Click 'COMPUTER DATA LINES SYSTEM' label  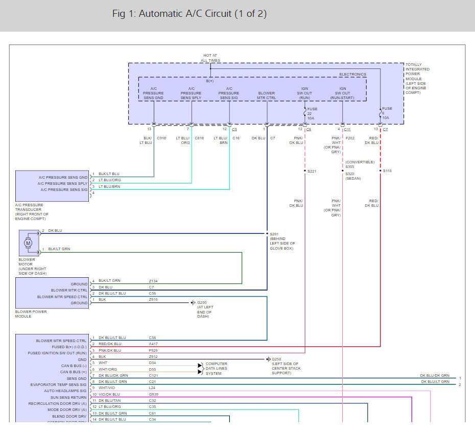coord(216,369)
